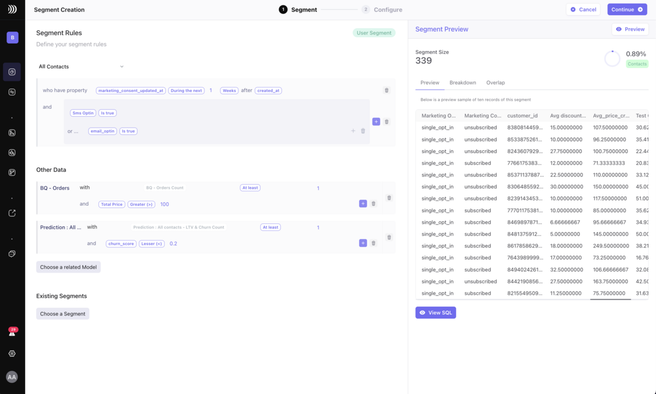The width and height of the screenshot is (656, 394).
Task: Click the View SQL button
Action: pos(436,313)
